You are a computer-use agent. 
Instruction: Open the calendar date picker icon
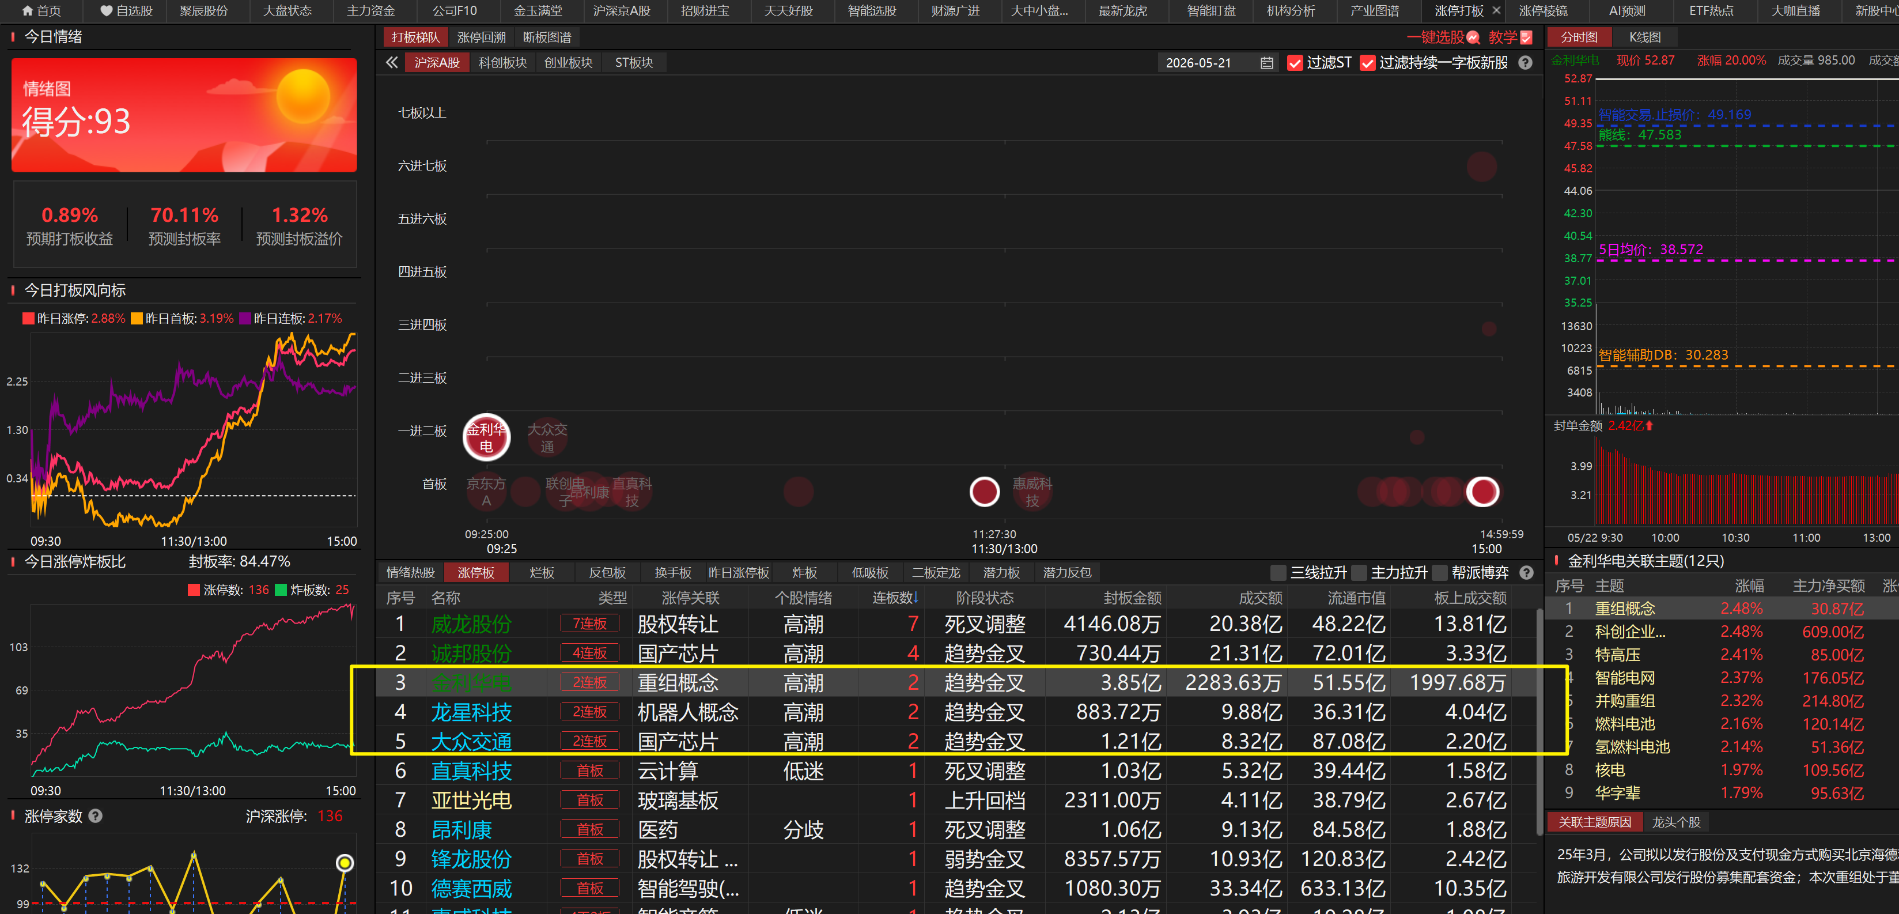(x=1266, y=63)
